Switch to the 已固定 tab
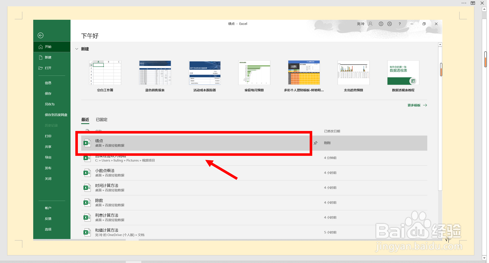The width and height of the screenshot is (489, 263). tap(102, 120)
